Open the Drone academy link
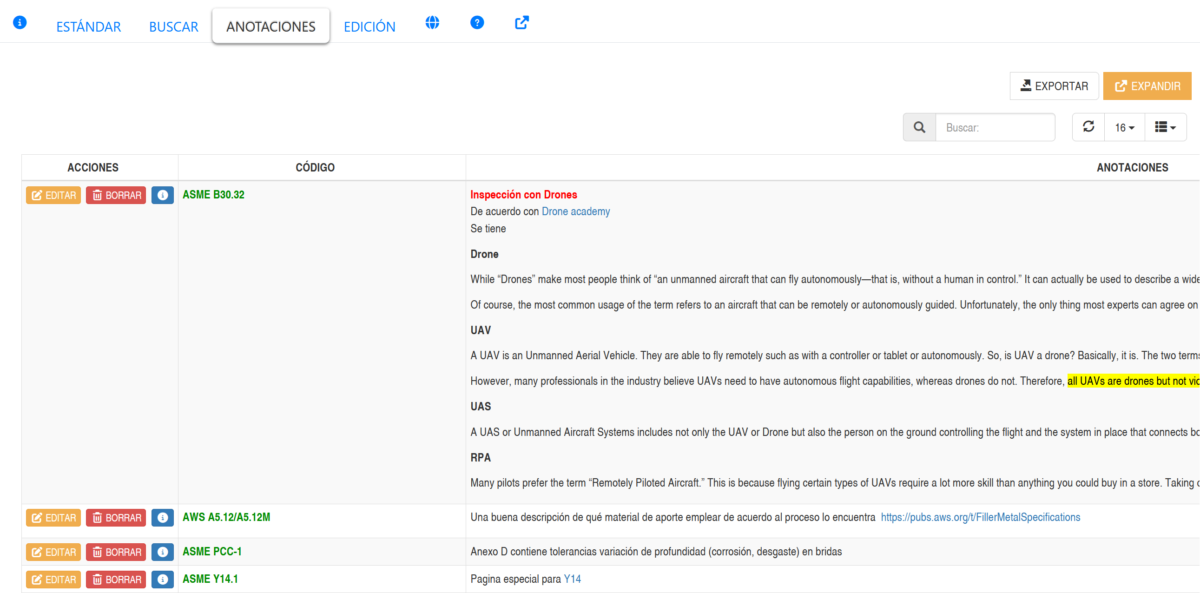The image size is (1200, 593). (x=575, y=211)
